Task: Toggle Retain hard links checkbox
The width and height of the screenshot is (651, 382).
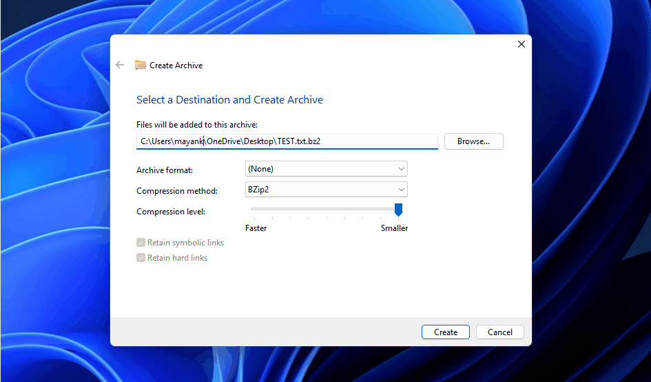Action: pos(141,258)
